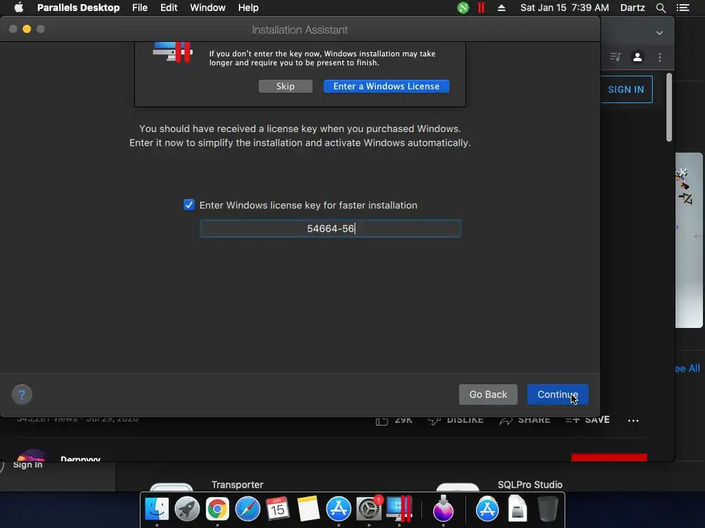
Task: Open Calendar from the Dock
Action: click(277, 509)
